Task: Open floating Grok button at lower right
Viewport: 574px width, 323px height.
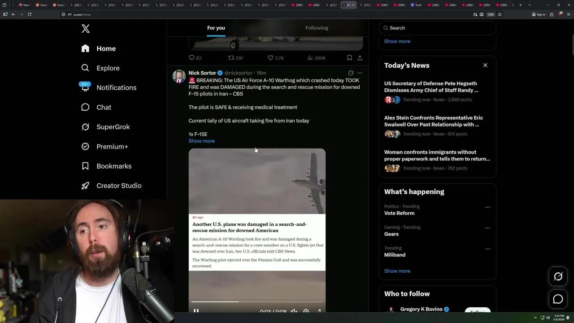Action: 558,277
